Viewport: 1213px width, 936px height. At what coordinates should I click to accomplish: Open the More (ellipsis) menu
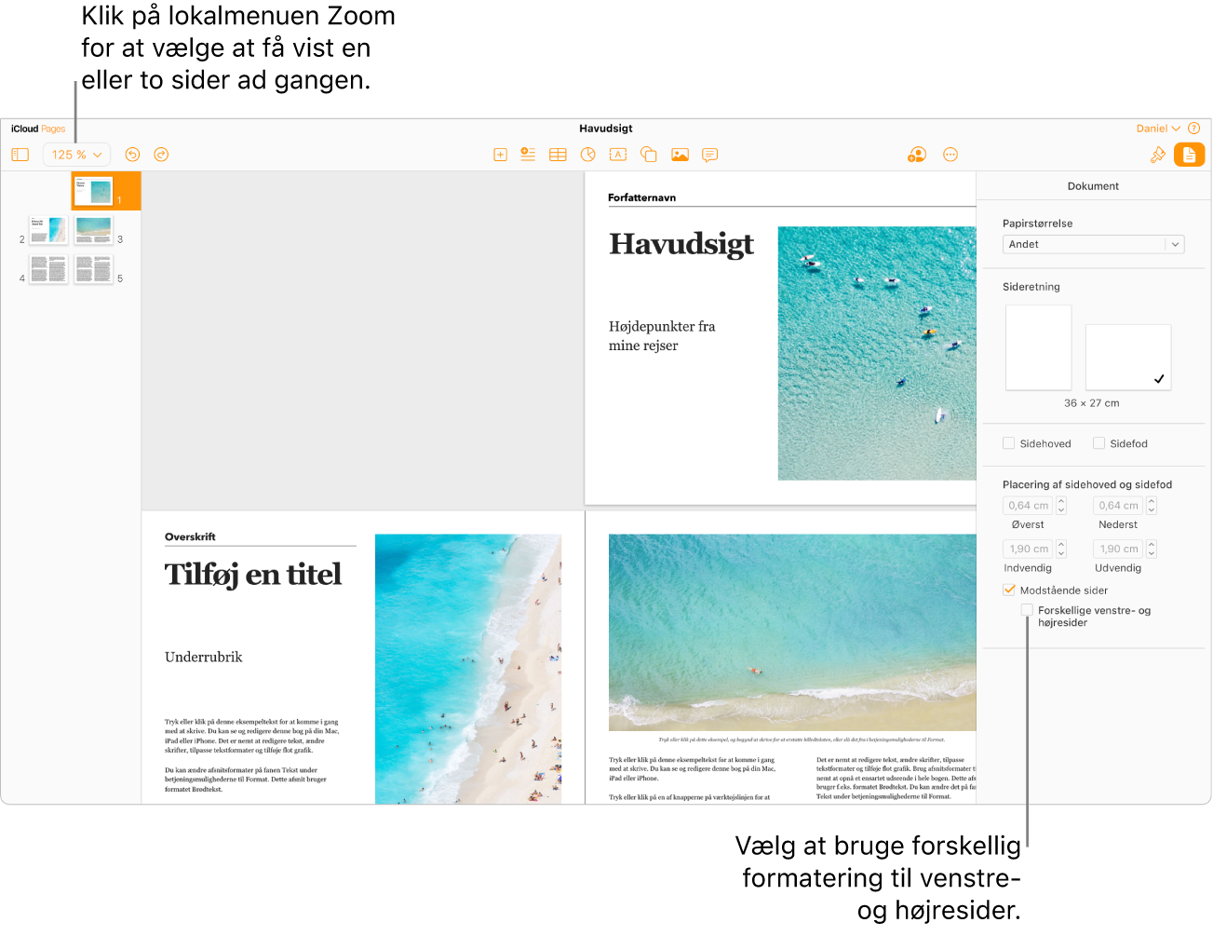tap(950, 155)
